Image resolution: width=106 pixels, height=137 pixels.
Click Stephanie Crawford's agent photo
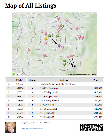point(11,127)
